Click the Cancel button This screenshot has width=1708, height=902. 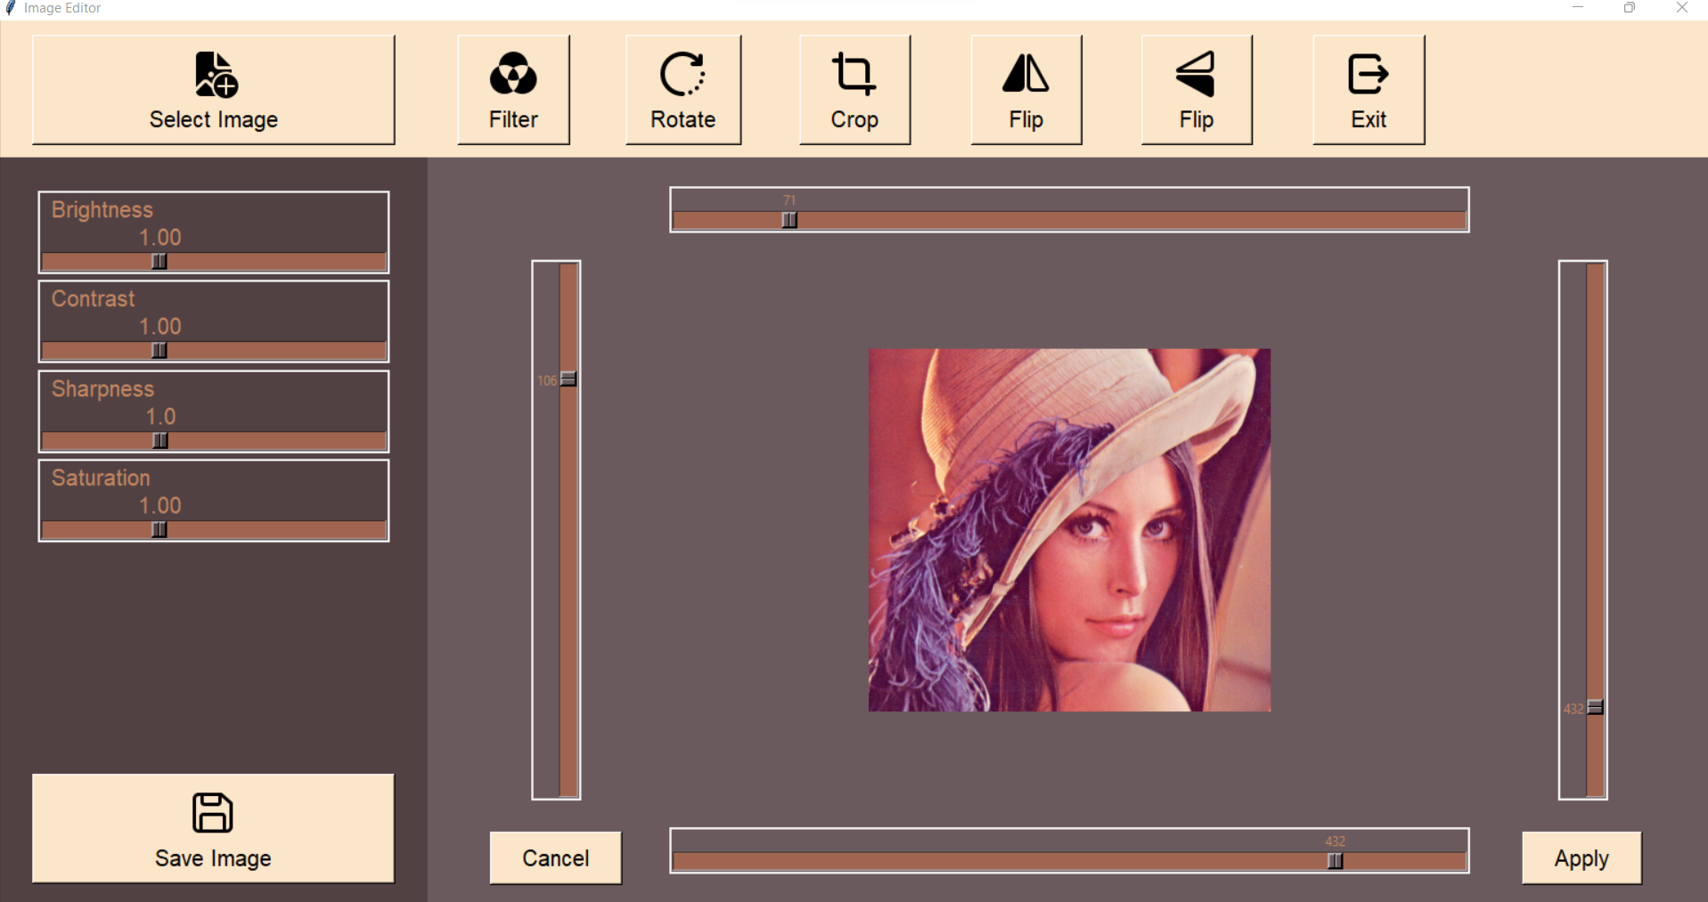coord(555,857)
